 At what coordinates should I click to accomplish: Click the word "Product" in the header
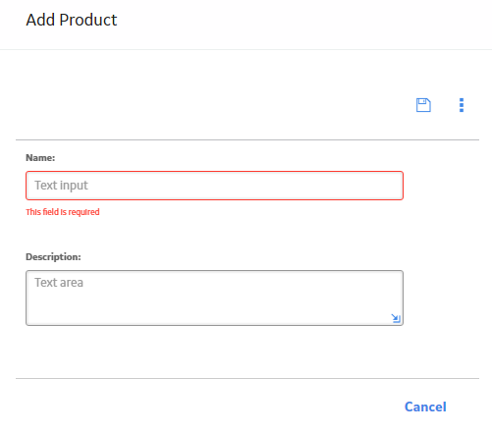(88, 20)
